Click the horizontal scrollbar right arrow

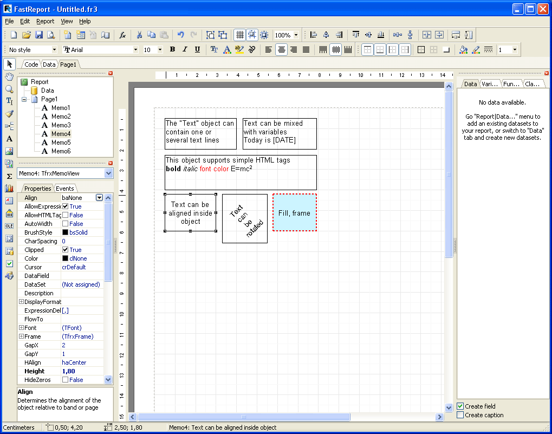[x=439, y=417]
